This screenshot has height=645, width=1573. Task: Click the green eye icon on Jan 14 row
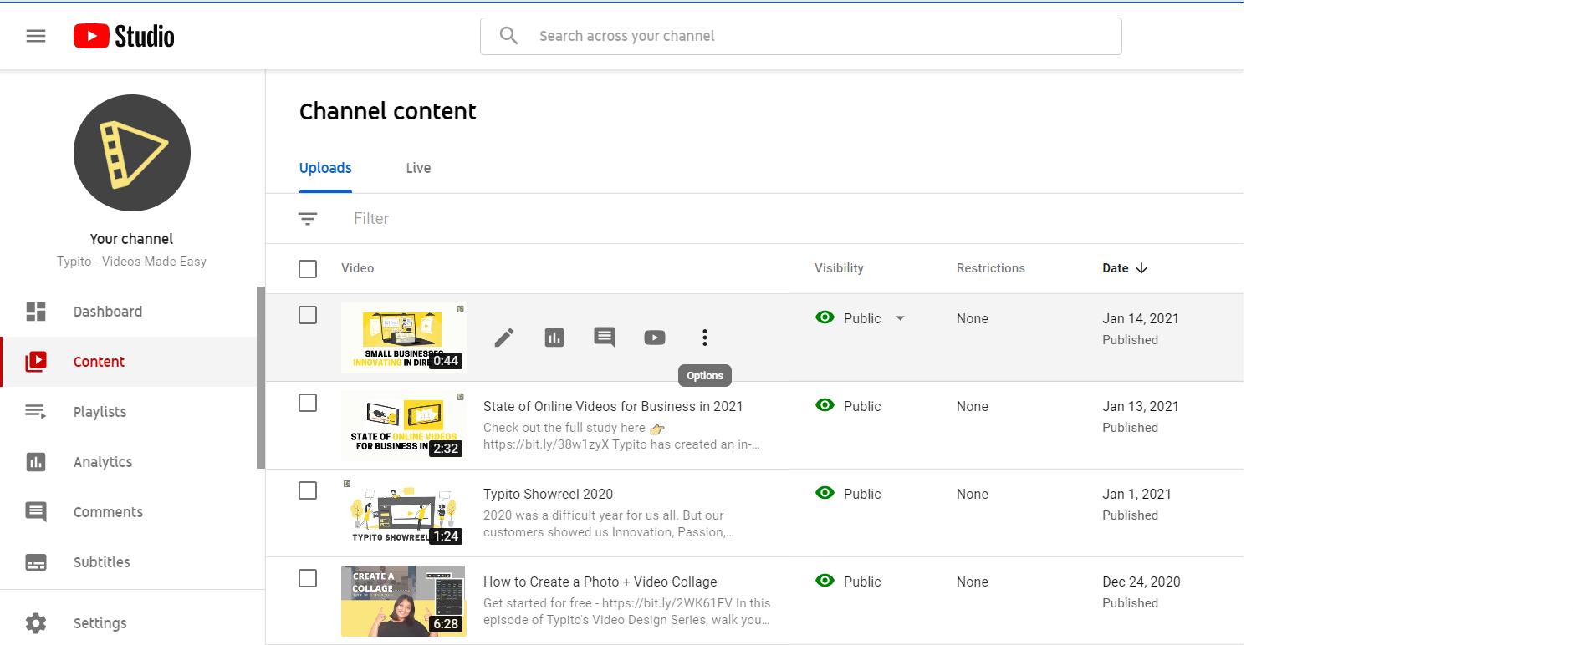click(x=825, y=317)
